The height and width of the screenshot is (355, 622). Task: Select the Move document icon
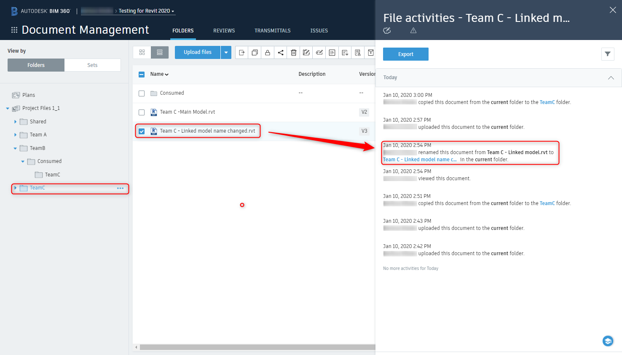coord(241,53)
